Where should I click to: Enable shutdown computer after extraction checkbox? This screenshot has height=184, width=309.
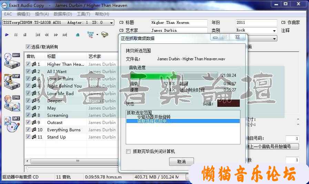(x=128, y=152)
